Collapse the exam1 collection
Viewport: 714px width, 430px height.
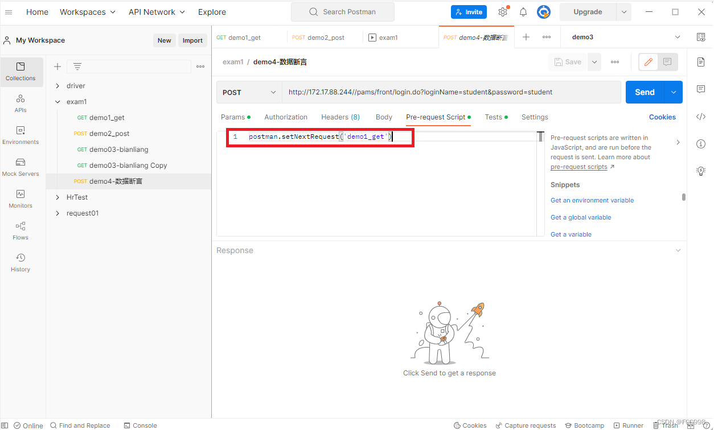(58, 102)
